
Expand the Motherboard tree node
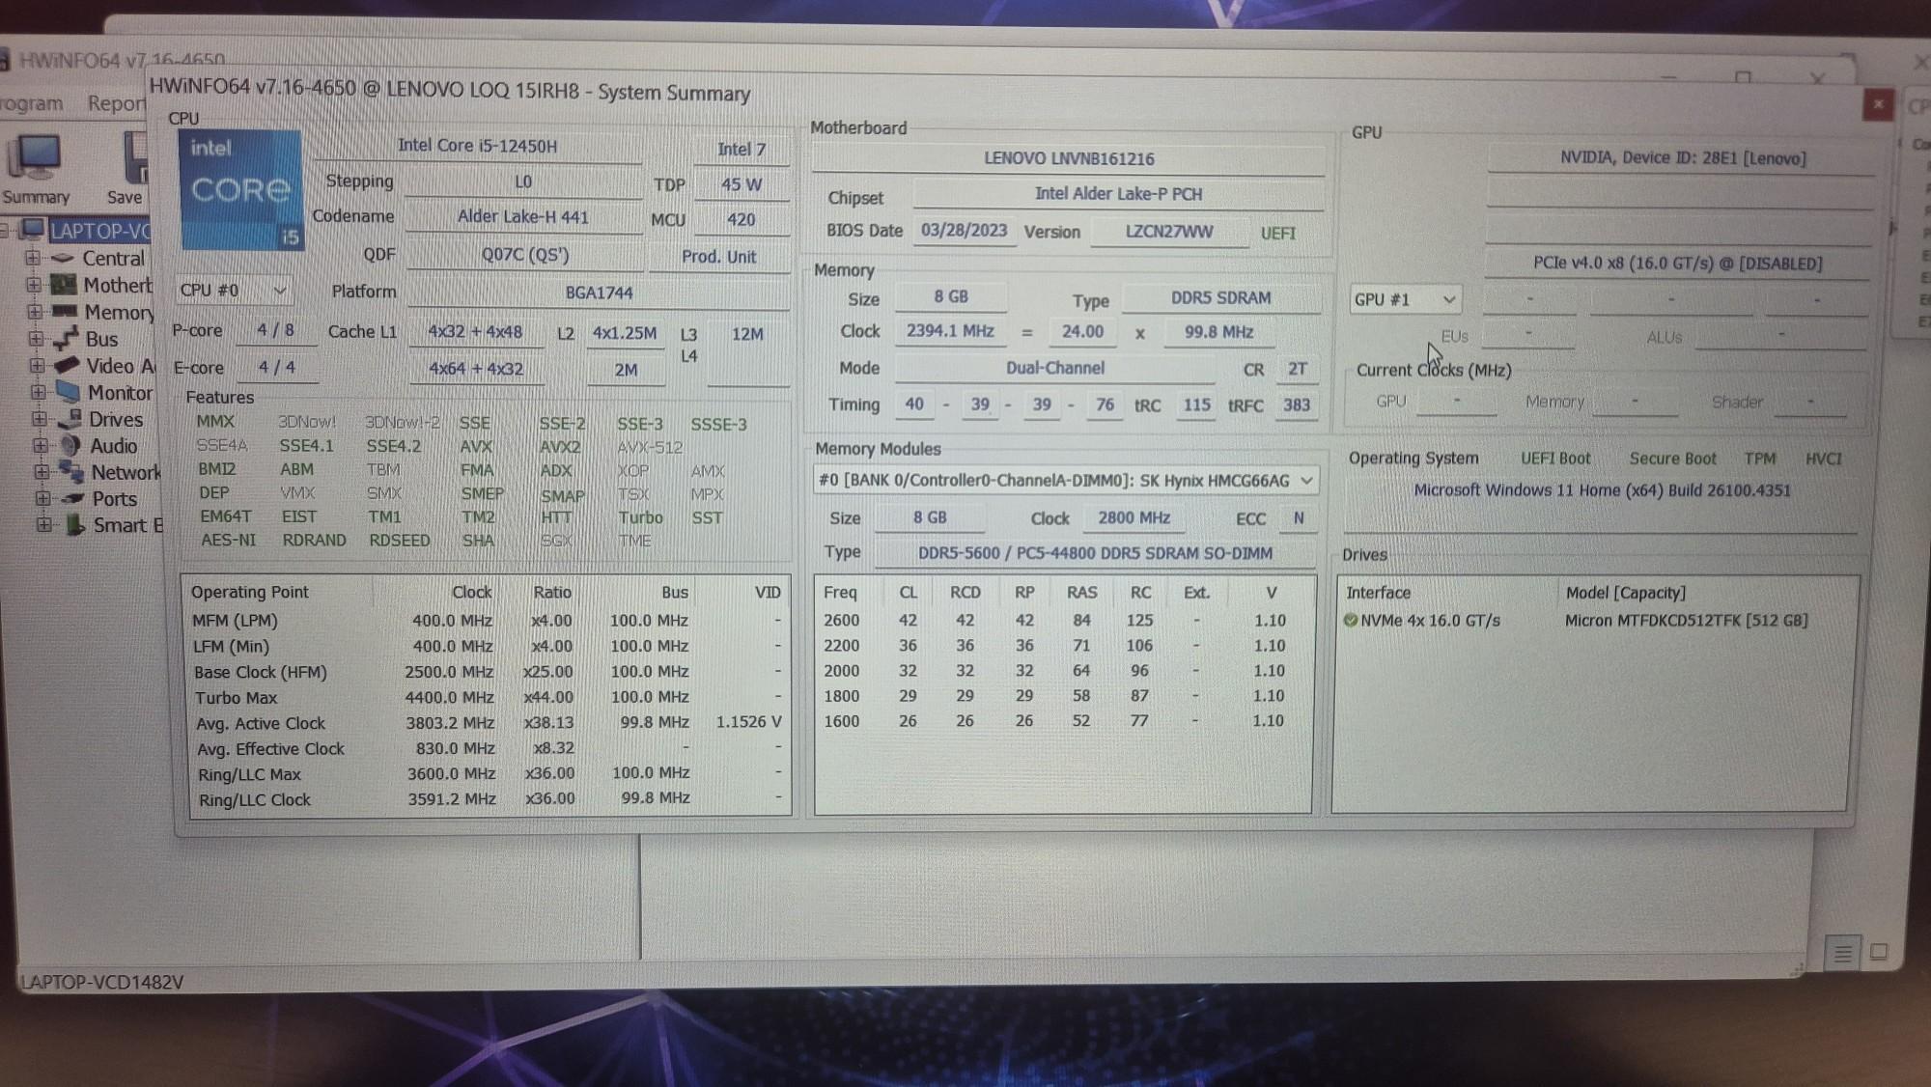pyautogui.click(x=34, y=285)
